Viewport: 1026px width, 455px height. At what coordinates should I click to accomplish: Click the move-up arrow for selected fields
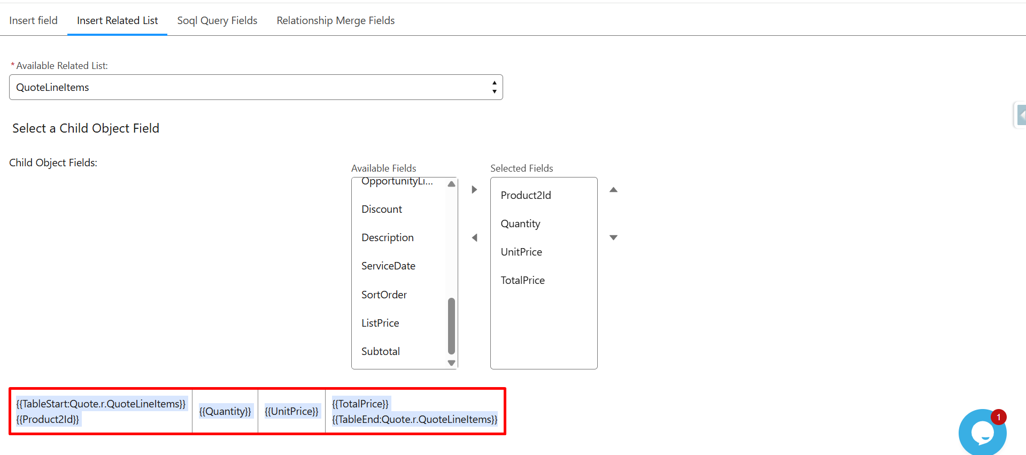tap(613, 190)
